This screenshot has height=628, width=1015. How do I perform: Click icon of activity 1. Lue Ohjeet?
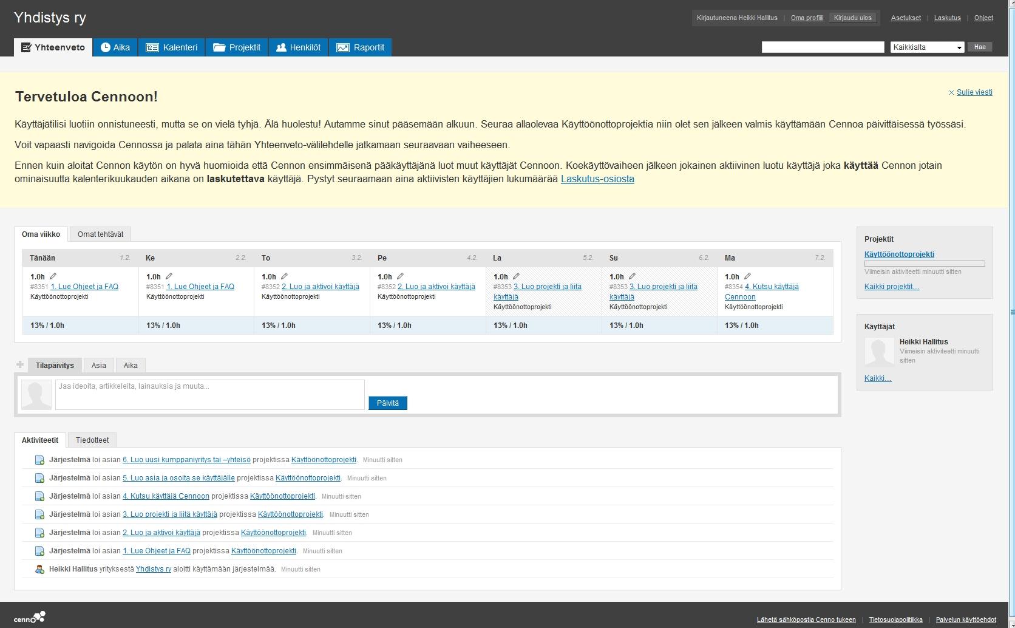(39, 551)
